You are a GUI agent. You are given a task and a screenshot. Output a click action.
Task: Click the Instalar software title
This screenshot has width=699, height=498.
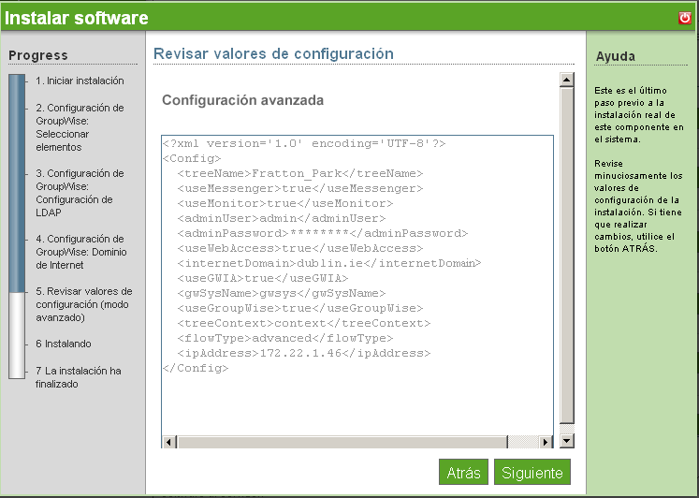pyautogui.click(x=76, y=18)
